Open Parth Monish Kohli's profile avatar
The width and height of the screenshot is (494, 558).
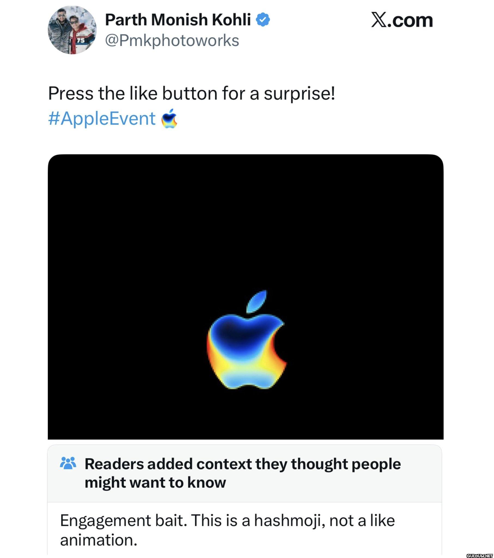(x=72, y=30)
